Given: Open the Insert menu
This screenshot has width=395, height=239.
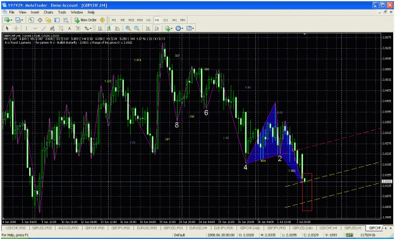Looking at the screenshot, I should [x=35, y=12].
